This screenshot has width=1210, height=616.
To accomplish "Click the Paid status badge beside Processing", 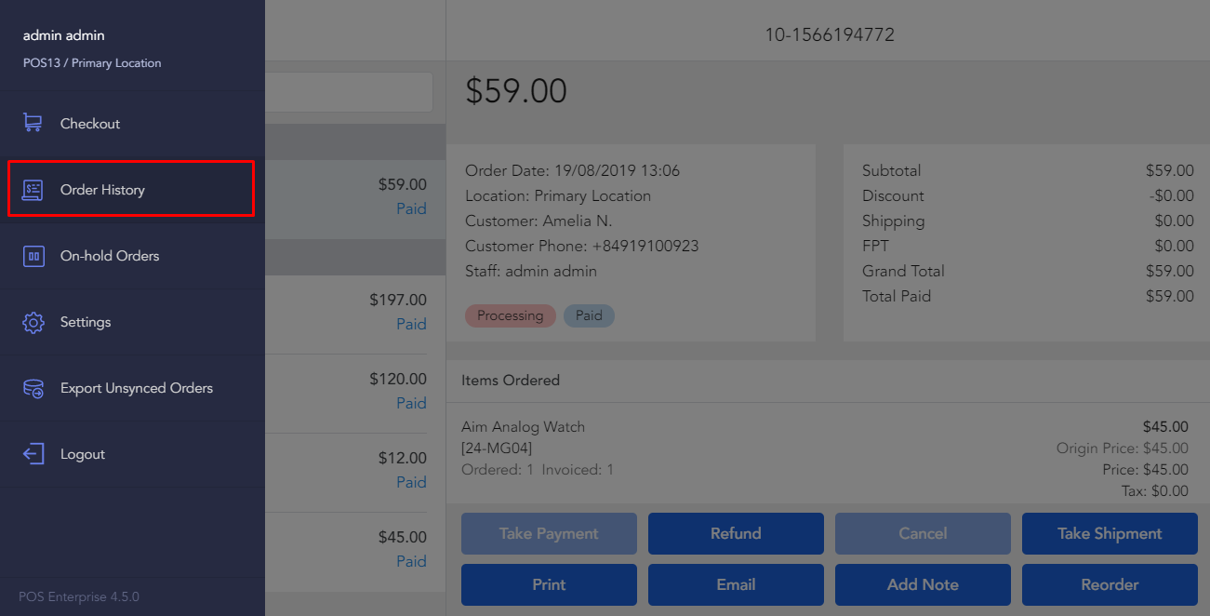I will 588,315.
